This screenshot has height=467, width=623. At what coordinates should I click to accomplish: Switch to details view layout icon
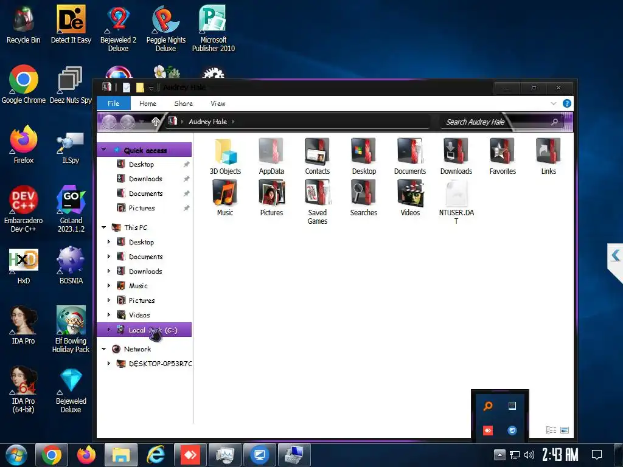click(x=551, y=430)
